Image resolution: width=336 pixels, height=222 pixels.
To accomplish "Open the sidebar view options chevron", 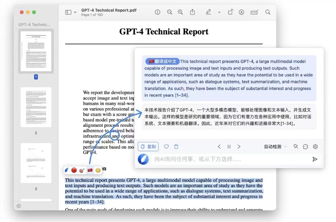I will click(75, 12).
